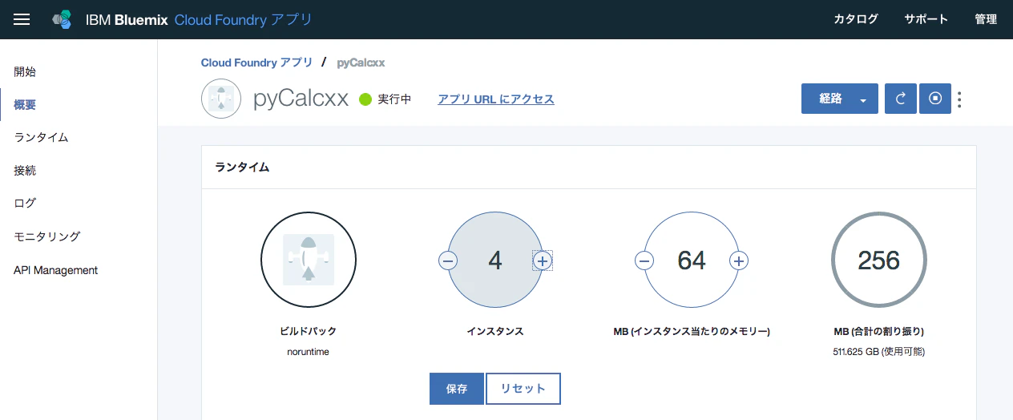Select 接続 in the sidebar
The image size is (1013, 420).
click(x=25, y=171)
